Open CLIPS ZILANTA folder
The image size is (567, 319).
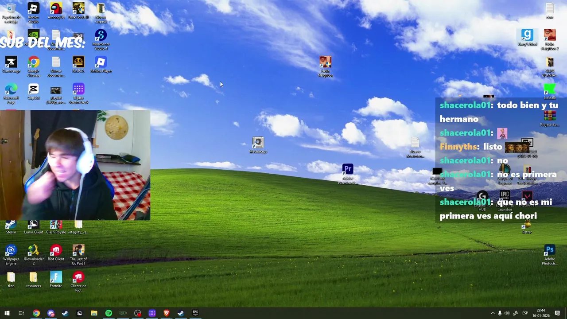(550, 66)
